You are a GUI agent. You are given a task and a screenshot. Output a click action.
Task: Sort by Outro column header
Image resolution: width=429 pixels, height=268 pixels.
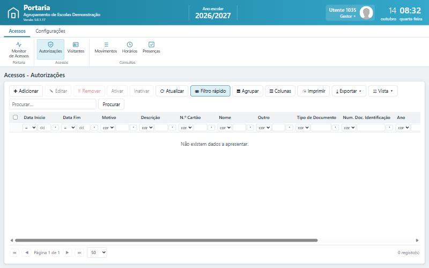coord(263,117)
